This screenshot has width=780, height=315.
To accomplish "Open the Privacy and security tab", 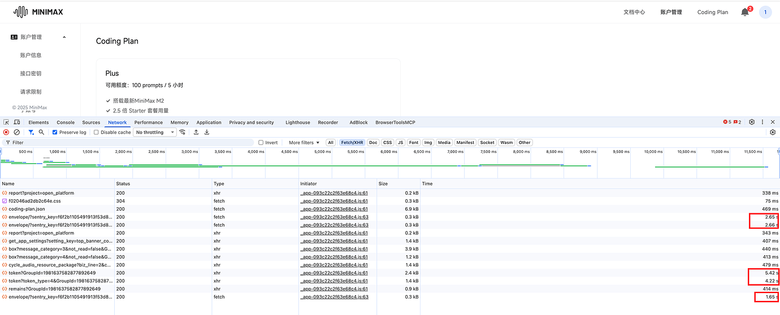I will [x=252, y=122].
